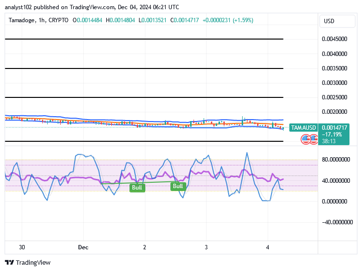Click the TradingView logo at bottom
Image resolution: width=362 pixels, height=271 pixels.
pyautogui.click(x=10, y=262)
